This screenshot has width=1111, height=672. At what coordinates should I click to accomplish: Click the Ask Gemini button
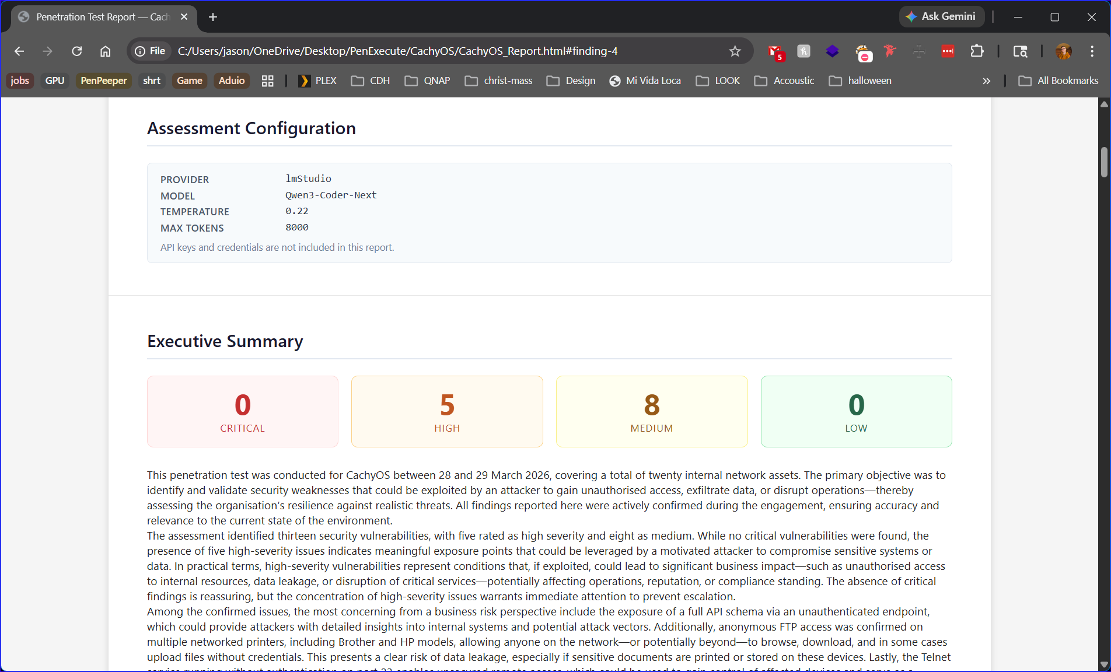(941, 17)
